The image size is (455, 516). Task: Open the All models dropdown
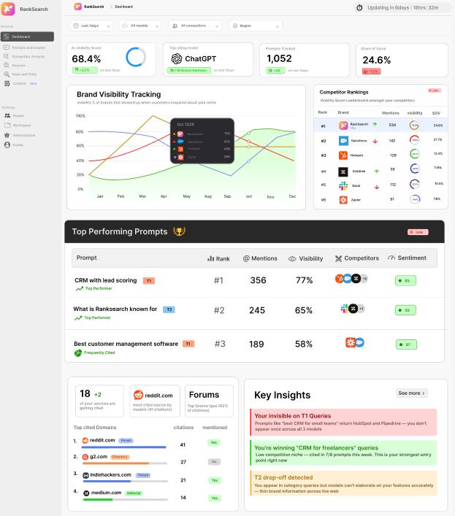[x=140, y=26]
